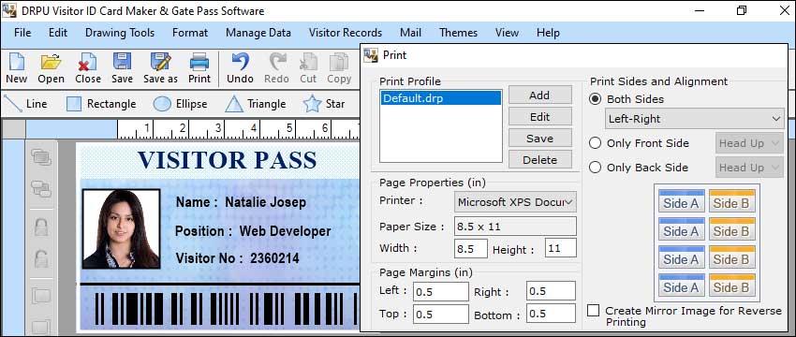Open Head Up dropdown for back side
This screenshot has height=337, width=796.
tap(749, 167)
